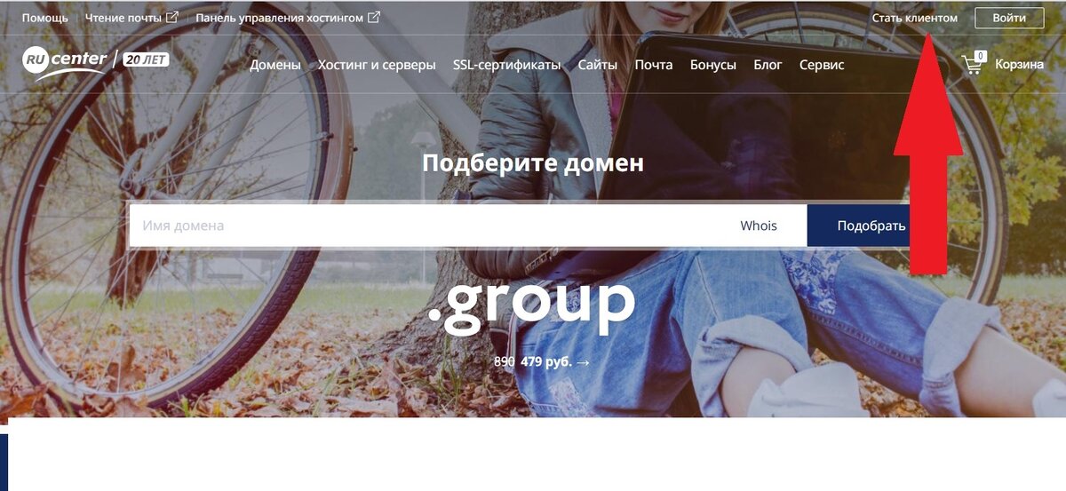Open the Сервис menu
The image size is (1066, 491).
(x=822, y=65)
